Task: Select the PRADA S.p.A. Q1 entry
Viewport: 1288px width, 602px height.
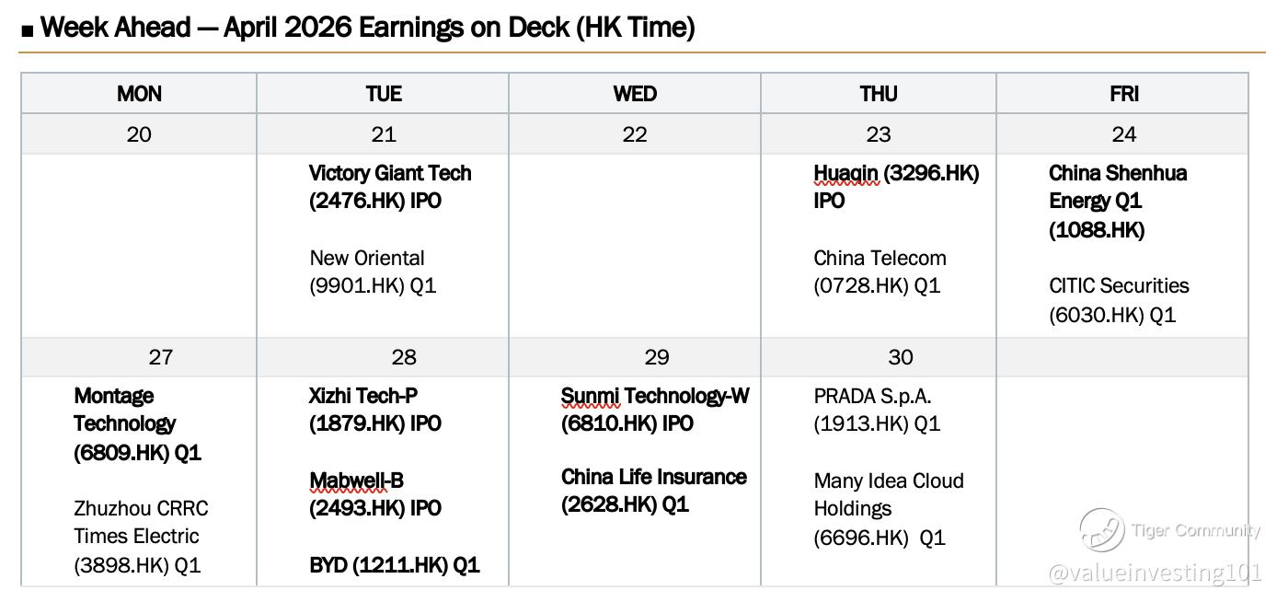Action: tap(877, 410)
